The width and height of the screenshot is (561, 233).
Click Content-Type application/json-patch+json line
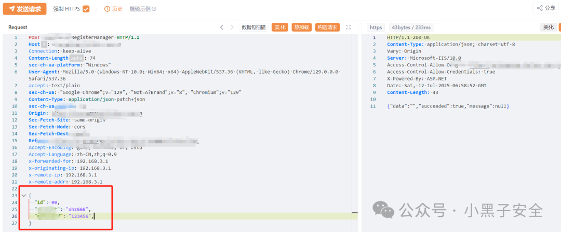click(87, 99)
